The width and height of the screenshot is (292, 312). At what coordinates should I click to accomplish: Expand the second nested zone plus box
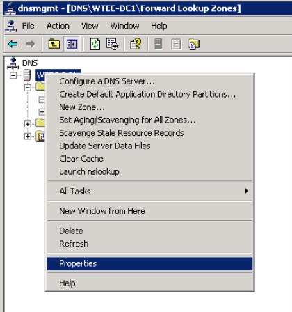click(x=42, y=111)
